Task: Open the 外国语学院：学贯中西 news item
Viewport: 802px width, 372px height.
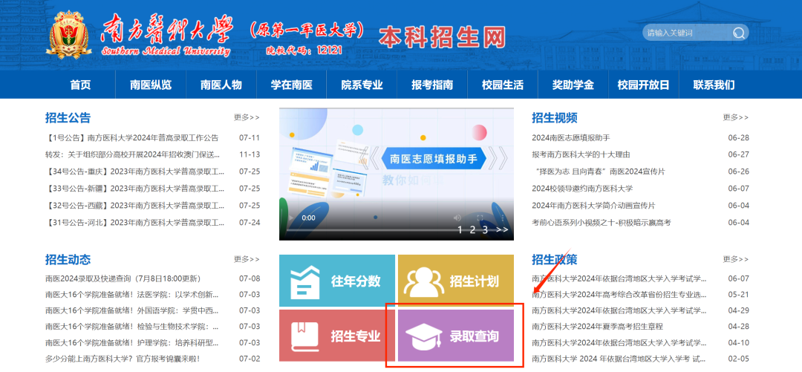Action: coord(132,310)
